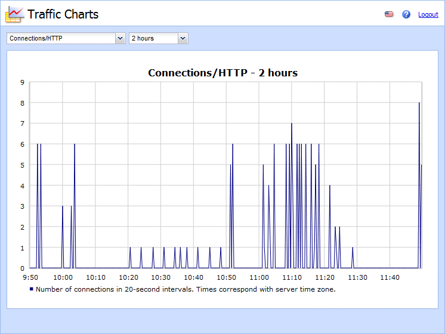This screenshot has width=445, height=334.
Task: Click the blue legend square below the chart
Action: click(32, 289)
